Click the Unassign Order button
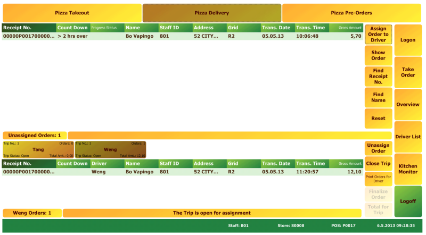Image resolution: width=426 pixels, height=235 pixels. tap(378, 148)
